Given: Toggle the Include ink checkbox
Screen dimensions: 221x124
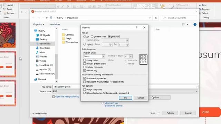Looking at the screenshot, I should coord(85,70).
